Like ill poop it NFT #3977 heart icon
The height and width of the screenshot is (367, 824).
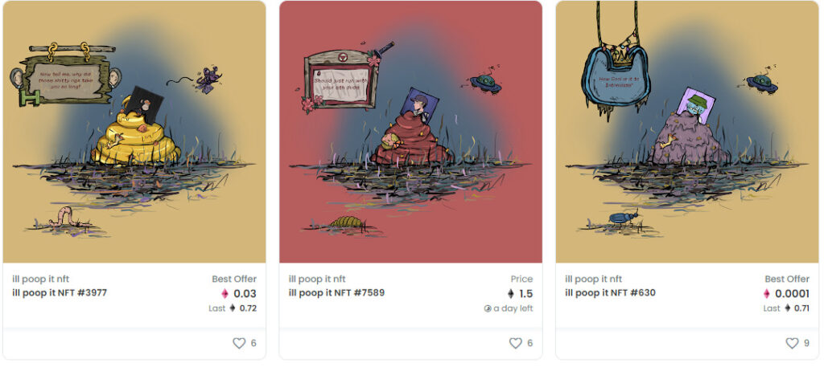pyautogui.click(x=239, y=344)
